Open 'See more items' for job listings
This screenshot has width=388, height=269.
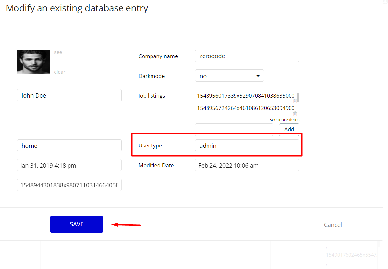pos(284,120)
